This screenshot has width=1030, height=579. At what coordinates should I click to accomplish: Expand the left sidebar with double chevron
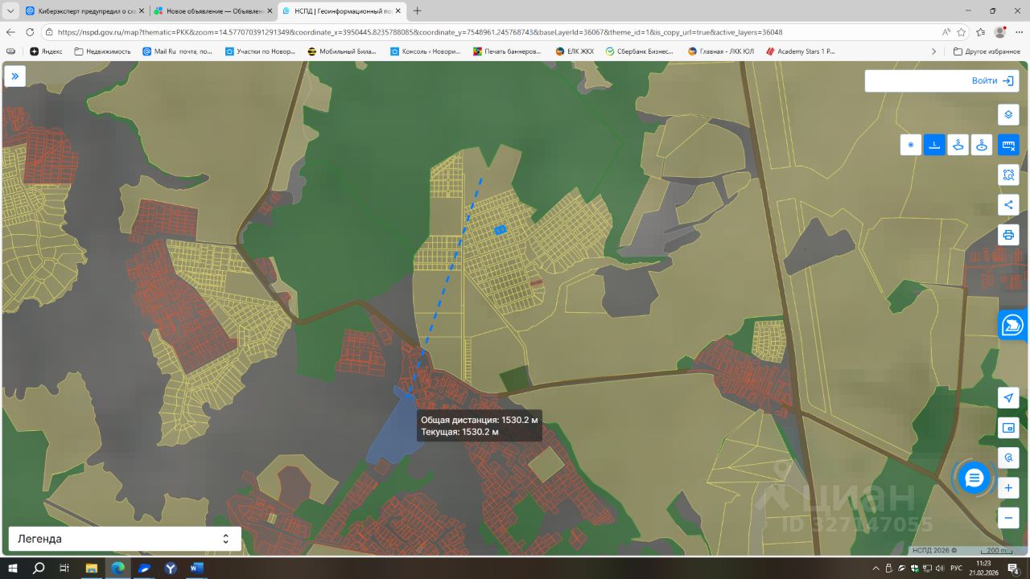pyautogui.click(x=14, y=76)
